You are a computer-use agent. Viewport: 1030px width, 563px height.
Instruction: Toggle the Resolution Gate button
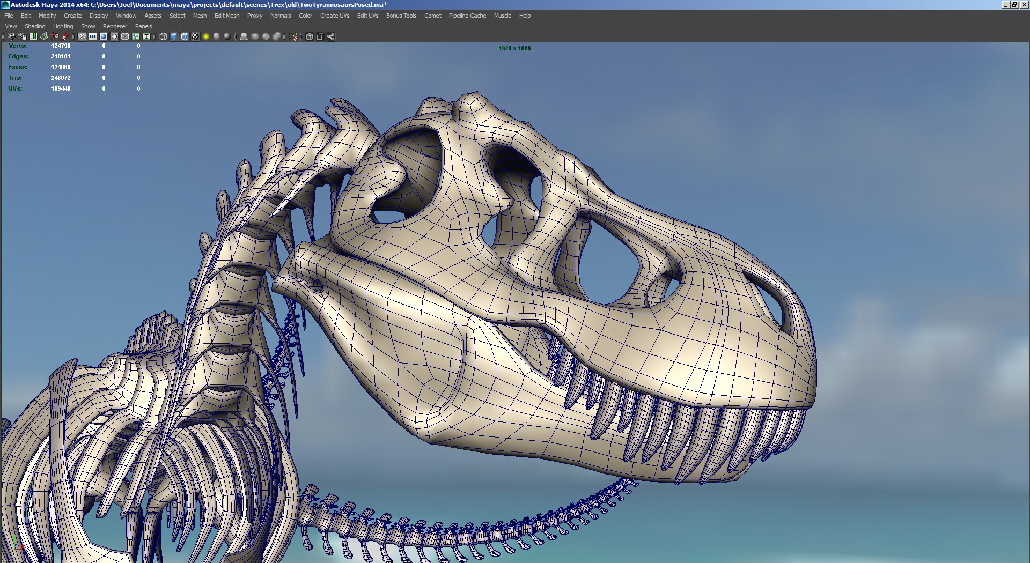click(x=104, y=36)
